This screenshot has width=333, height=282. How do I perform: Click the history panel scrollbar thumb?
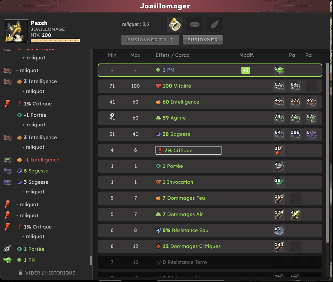(x=91, y=261)
